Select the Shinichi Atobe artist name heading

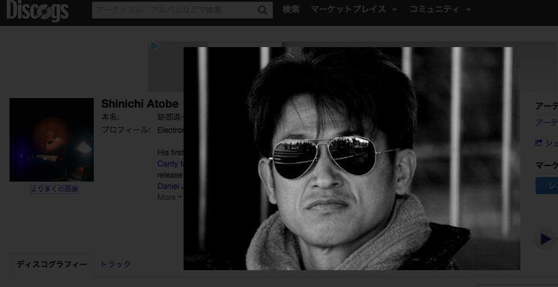click(140, 104)
